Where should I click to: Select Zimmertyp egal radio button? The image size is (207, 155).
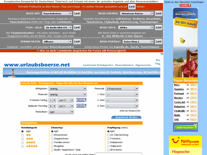[x=52, y=131]
